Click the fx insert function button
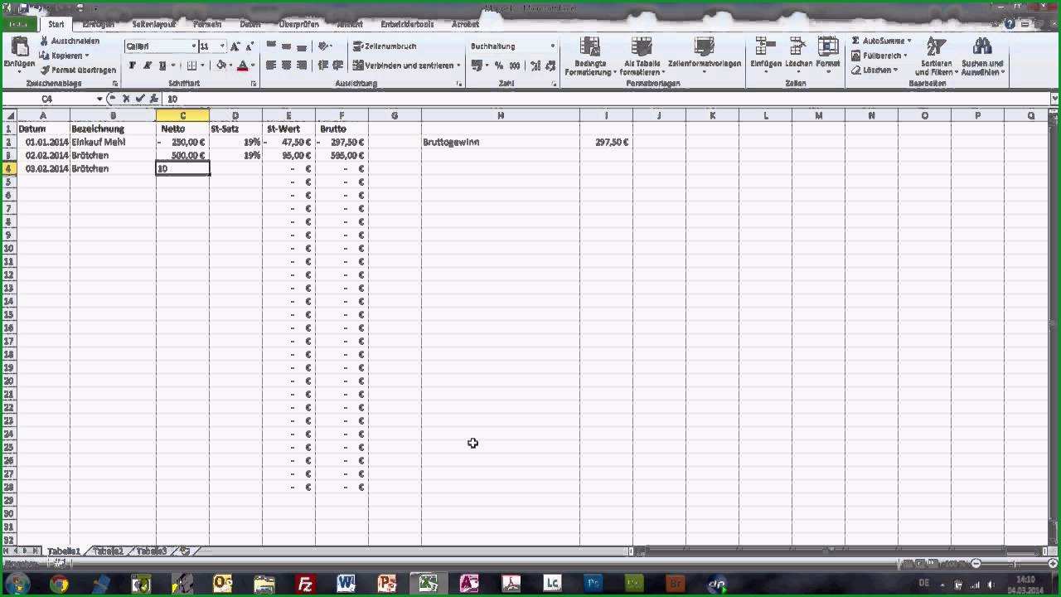The width and height of the screenshot is (1061, 597). click(154, 99)
